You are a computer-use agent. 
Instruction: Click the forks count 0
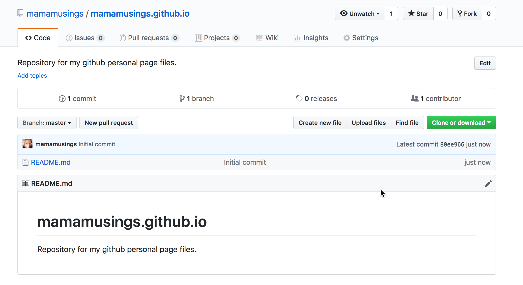point(489,13)
